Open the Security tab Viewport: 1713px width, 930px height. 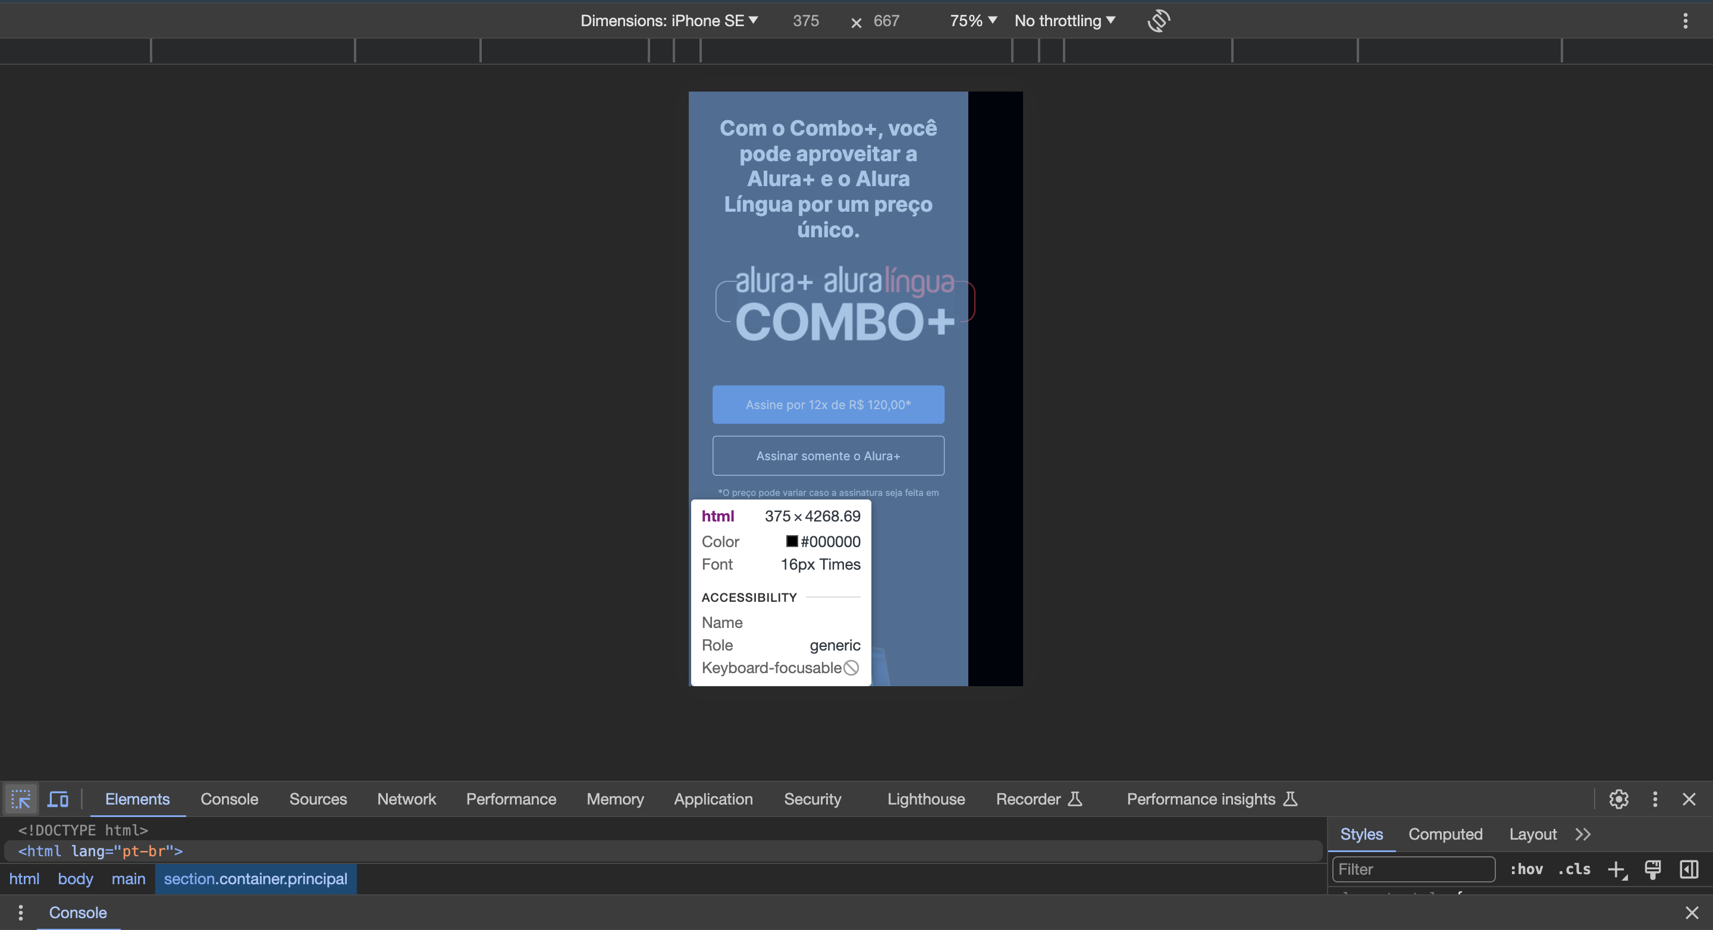[812, 799]
